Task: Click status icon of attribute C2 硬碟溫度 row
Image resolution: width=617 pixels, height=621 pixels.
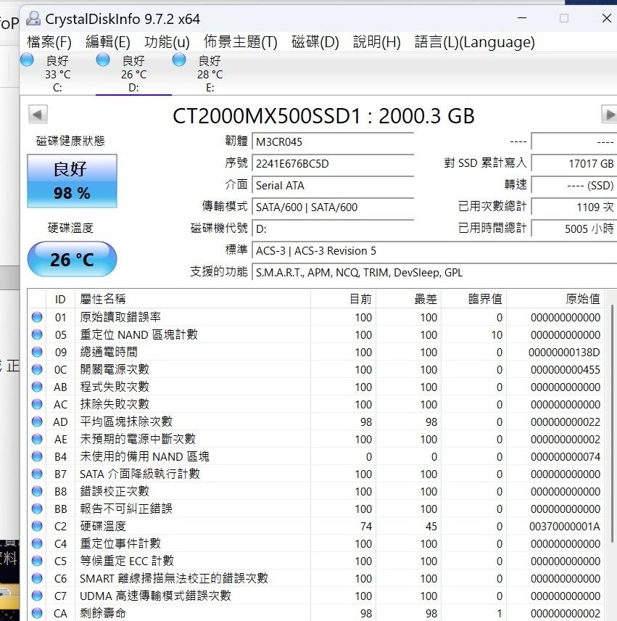Action: point(37,526)
